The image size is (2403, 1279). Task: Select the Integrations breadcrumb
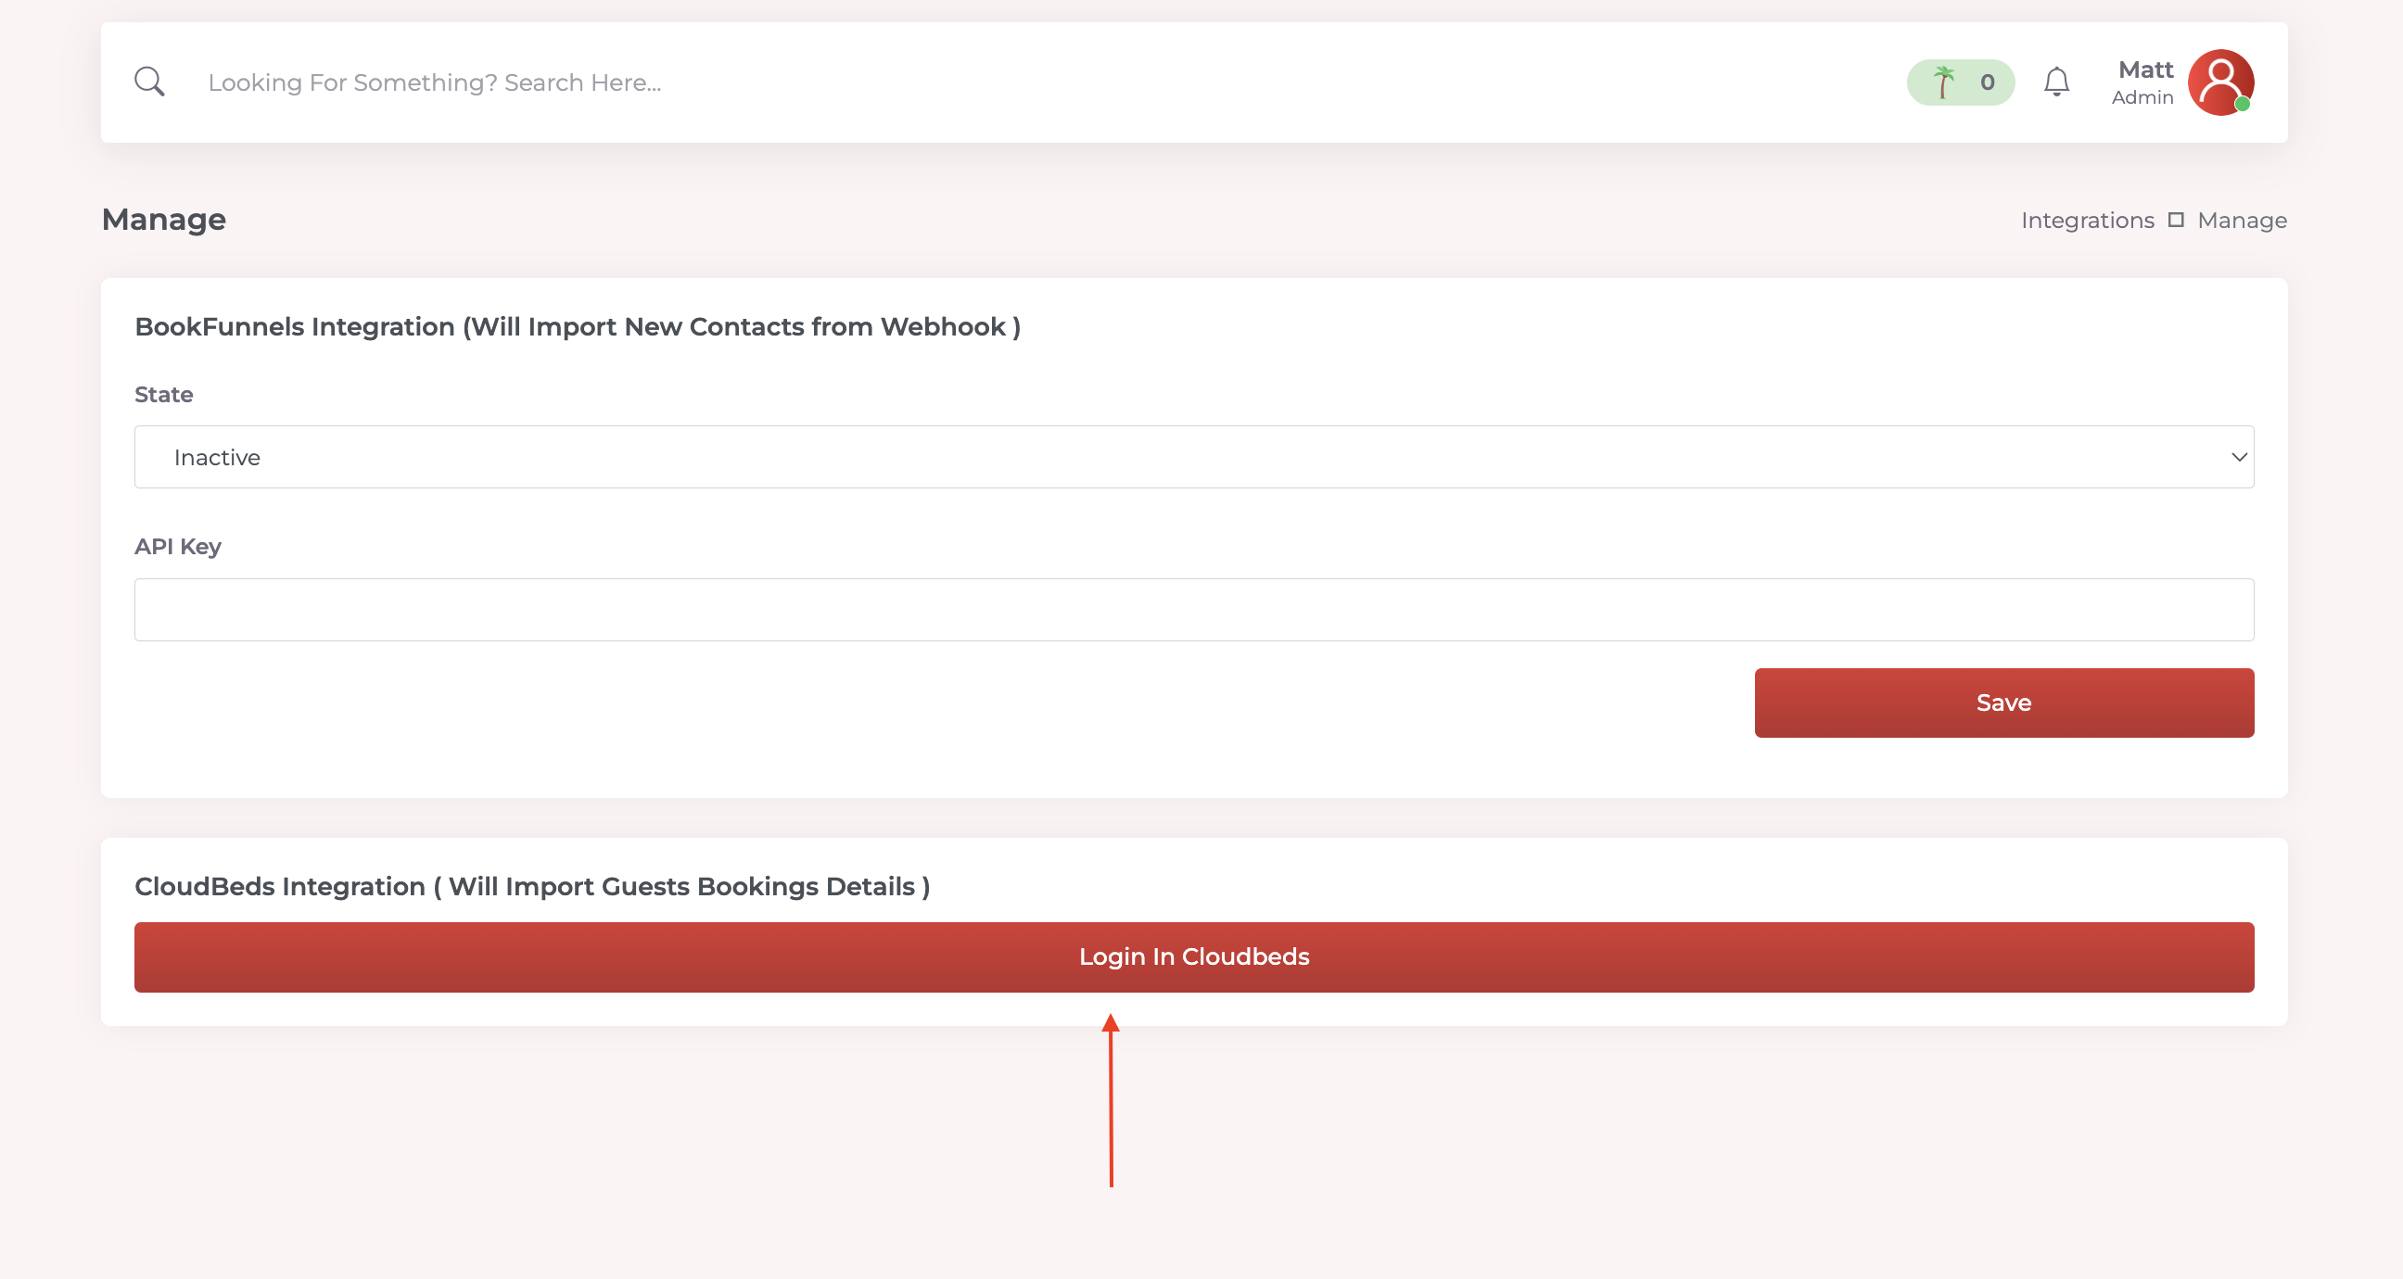pyautogui.click(x=2088, y=220)
